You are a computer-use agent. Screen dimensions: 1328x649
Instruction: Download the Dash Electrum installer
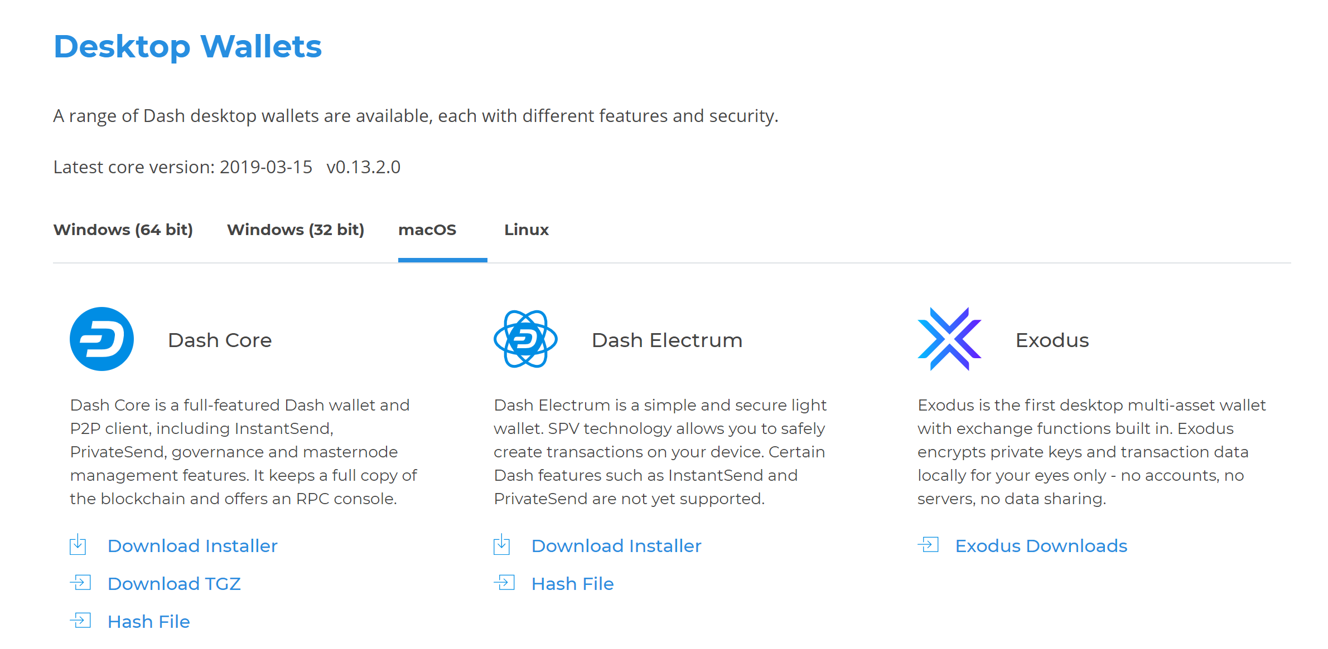616,546
